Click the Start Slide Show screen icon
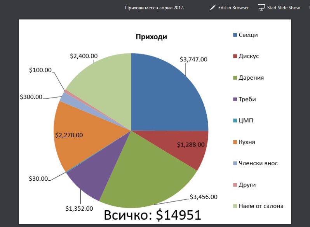This screenshot has height=227, width=310. tap(261, 8)
